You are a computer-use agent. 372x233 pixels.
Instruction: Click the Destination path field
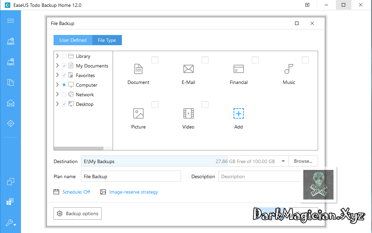184,161
